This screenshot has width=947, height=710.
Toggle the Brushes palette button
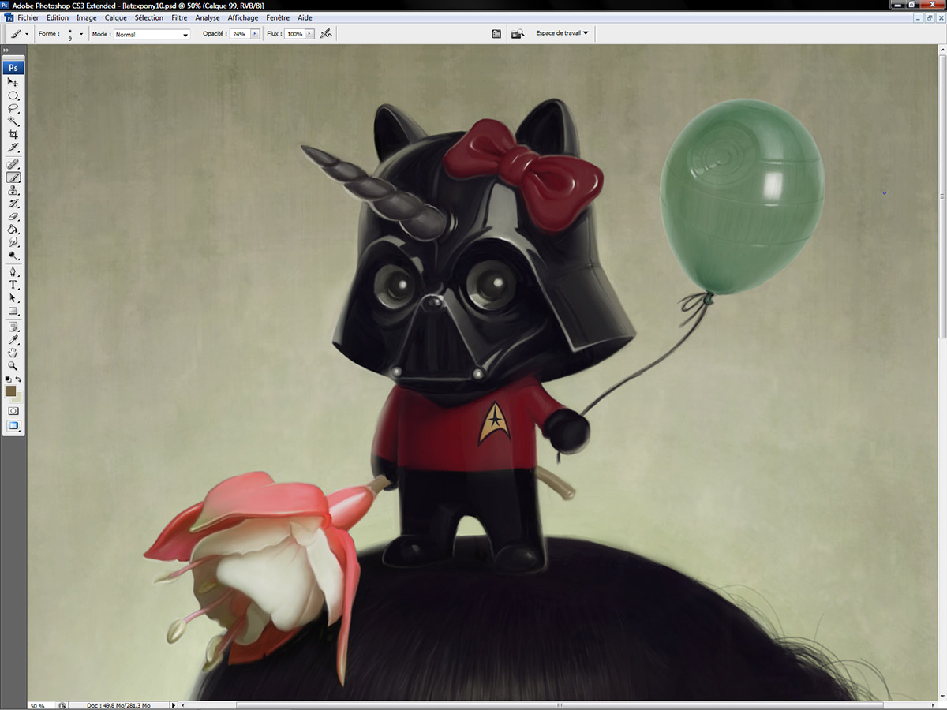tap(496, 34)
